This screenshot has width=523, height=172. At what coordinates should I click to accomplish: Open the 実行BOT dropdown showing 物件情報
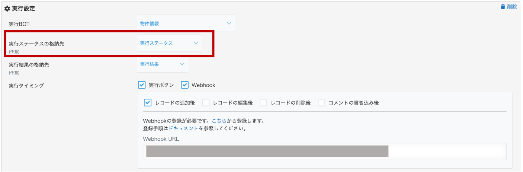(186, 23)
